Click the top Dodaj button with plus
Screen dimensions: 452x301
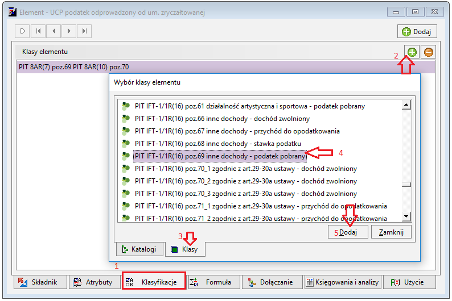tap(417, 31)
